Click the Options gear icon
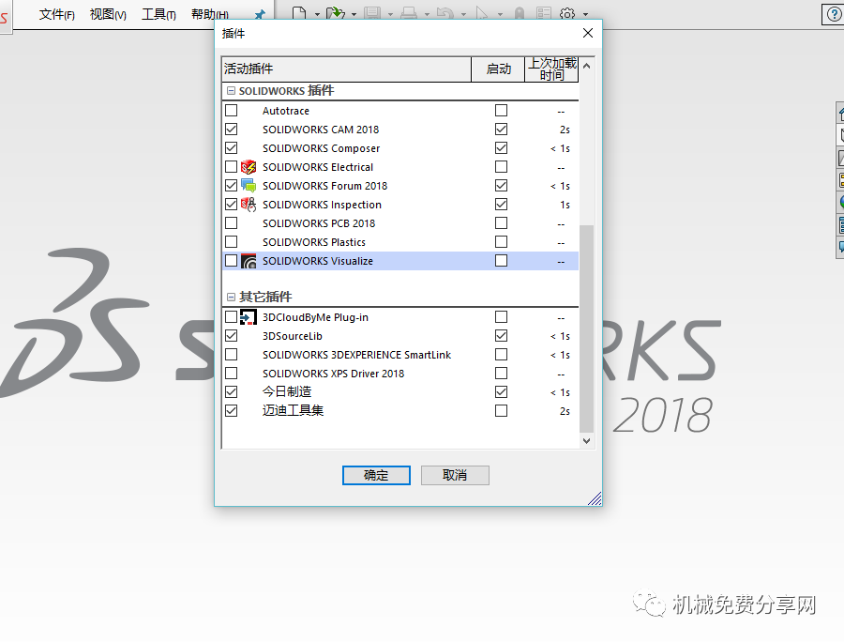 567,13
